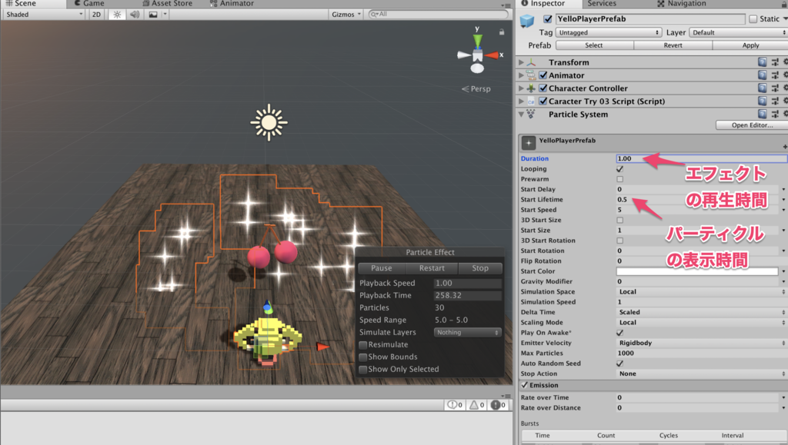
Task: Open the Shaded draw mode dropdown
Action: (x=44, y=15)
